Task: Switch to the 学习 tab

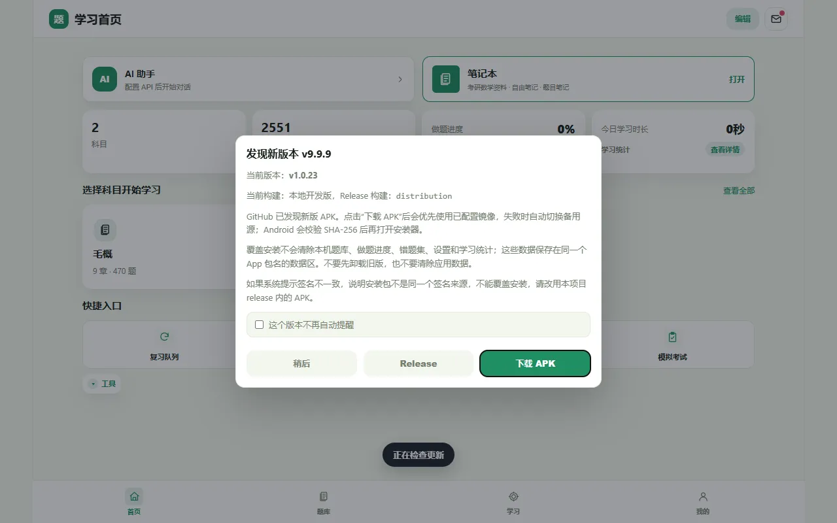Action: pyautogui.click(x=513, y=502)
